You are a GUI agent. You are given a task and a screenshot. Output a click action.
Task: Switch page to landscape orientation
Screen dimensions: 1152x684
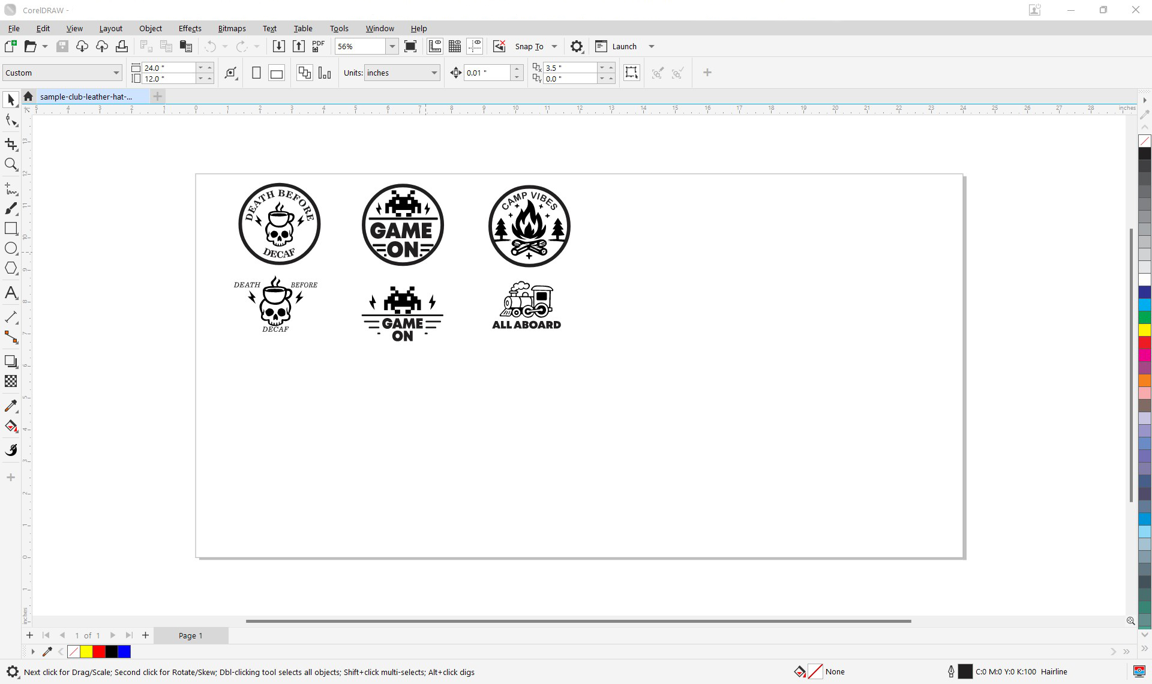point(277,73)
